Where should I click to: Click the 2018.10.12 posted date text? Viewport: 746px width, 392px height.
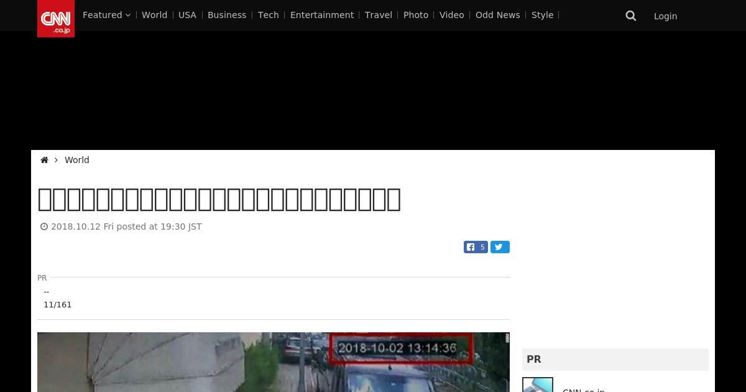coord(126,226)
